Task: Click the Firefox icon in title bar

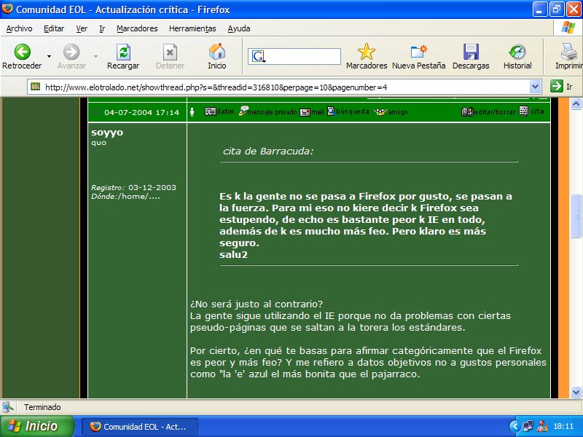Action: [7, 9]
